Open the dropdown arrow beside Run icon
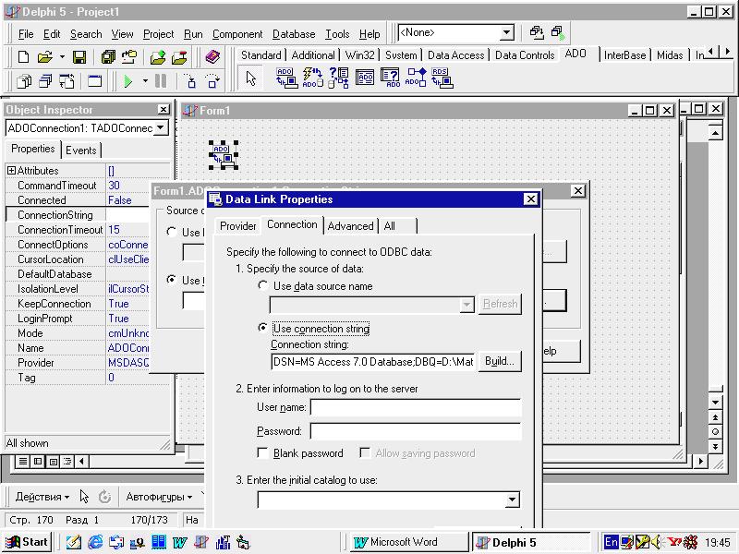This screenshot has height=554, width=739. tap(145, 81)
